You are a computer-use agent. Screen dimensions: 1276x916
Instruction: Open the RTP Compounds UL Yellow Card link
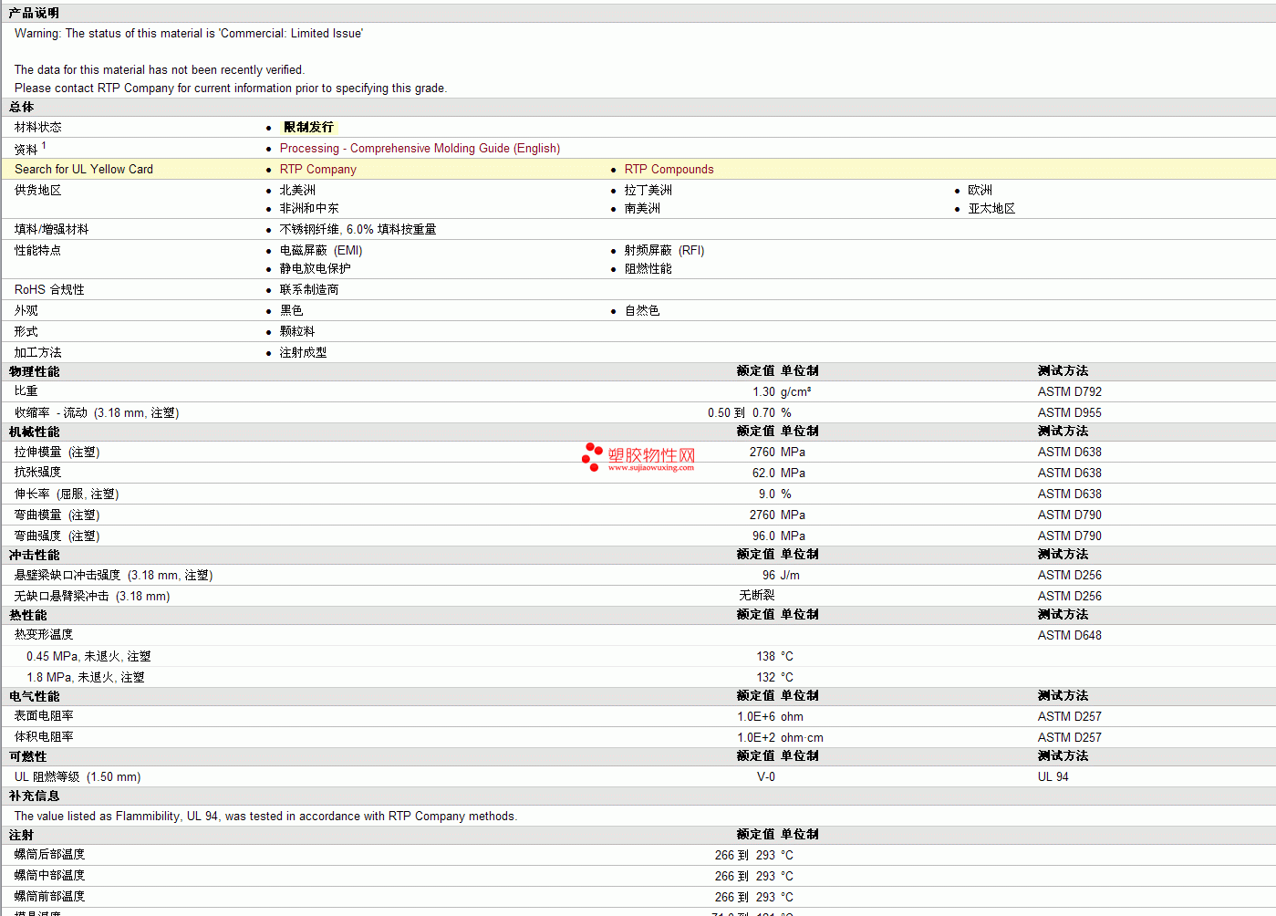tap(669, 170)
